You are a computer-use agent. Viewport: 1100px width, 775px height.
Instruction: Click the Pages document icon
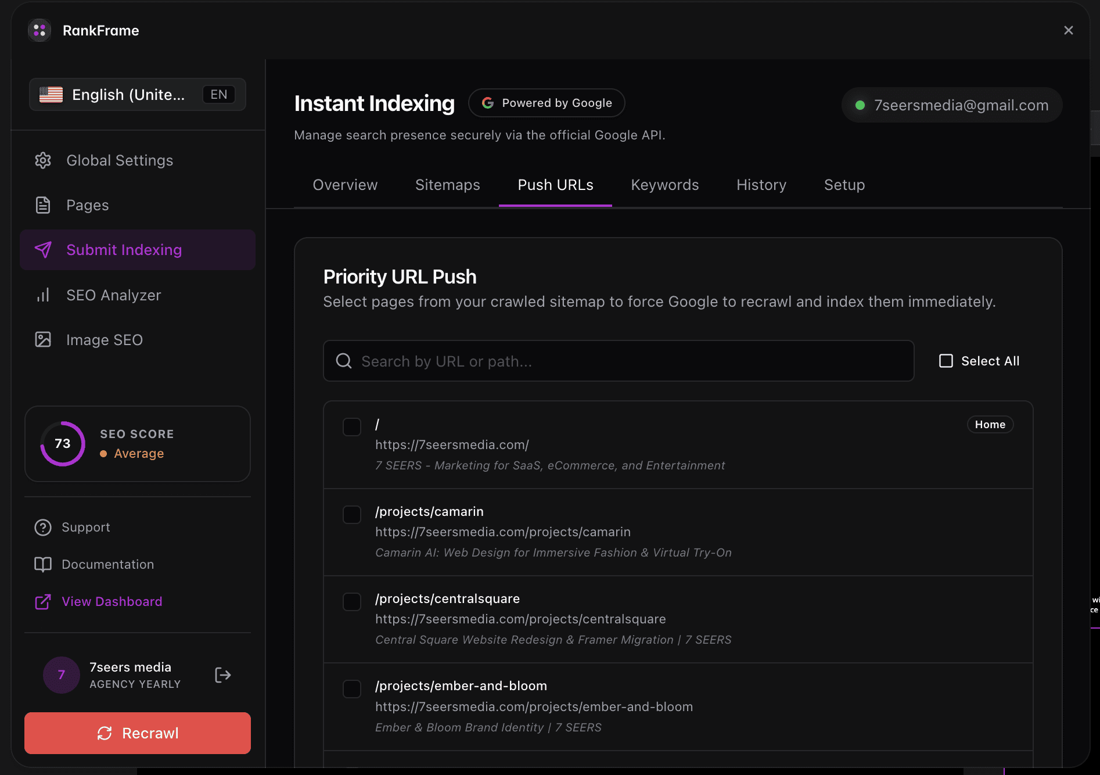pos(43,205)
